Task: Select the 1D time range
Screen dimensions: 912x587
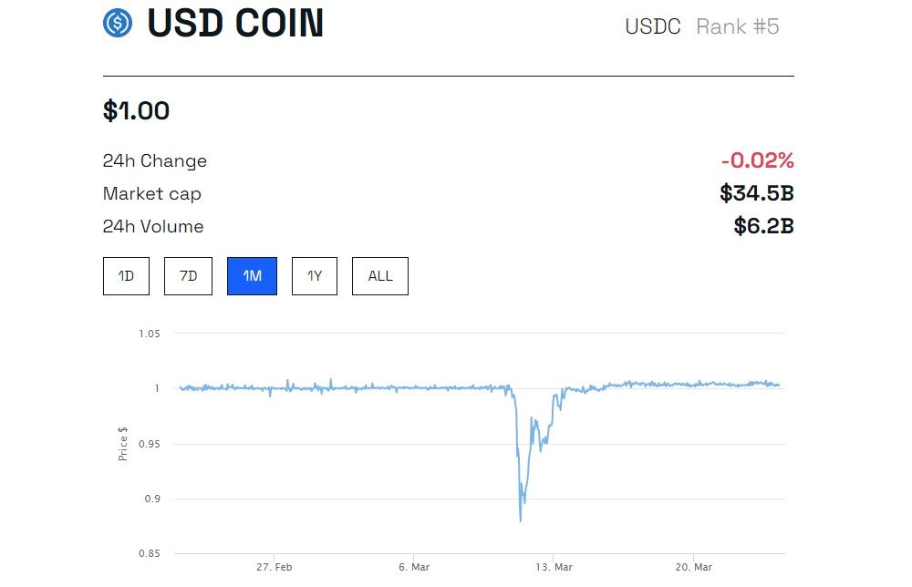Action: coord(126,276)
